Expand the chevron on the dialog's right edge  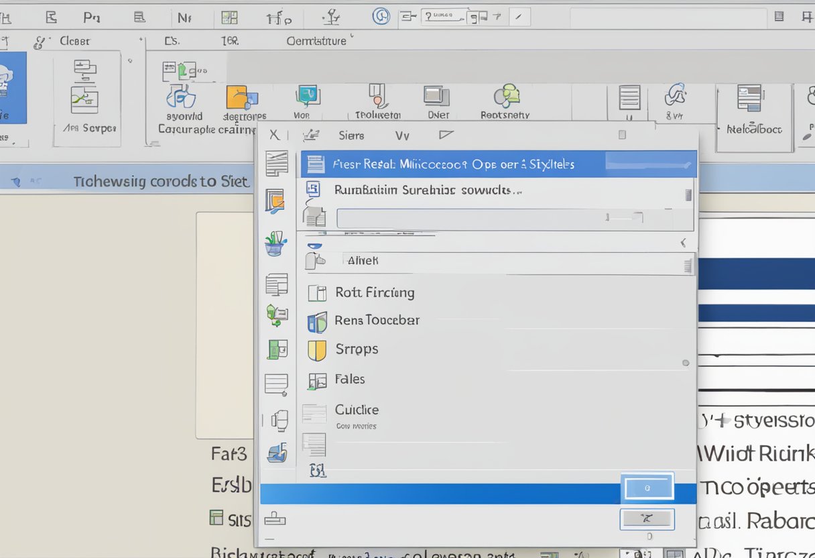(683, 243)
